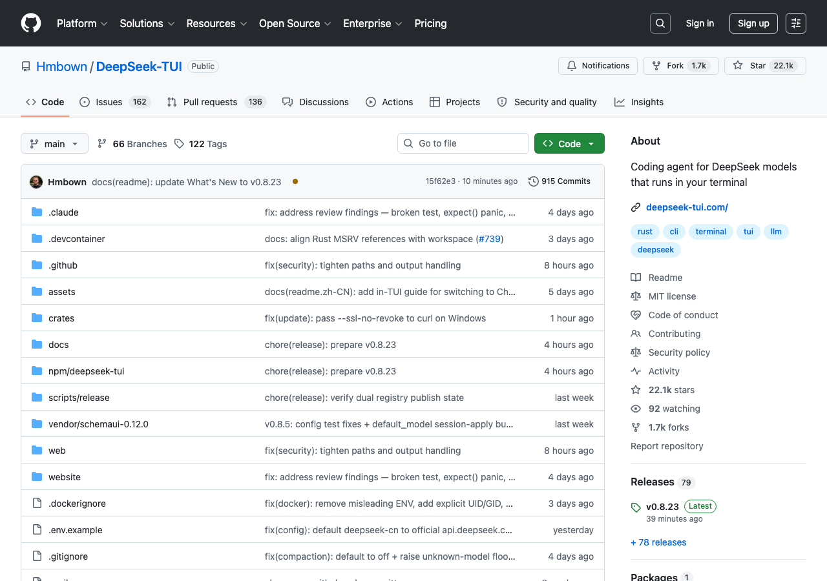Click the Go to file search field
Viewport: 827px width, 581px height.
point(463,143)
